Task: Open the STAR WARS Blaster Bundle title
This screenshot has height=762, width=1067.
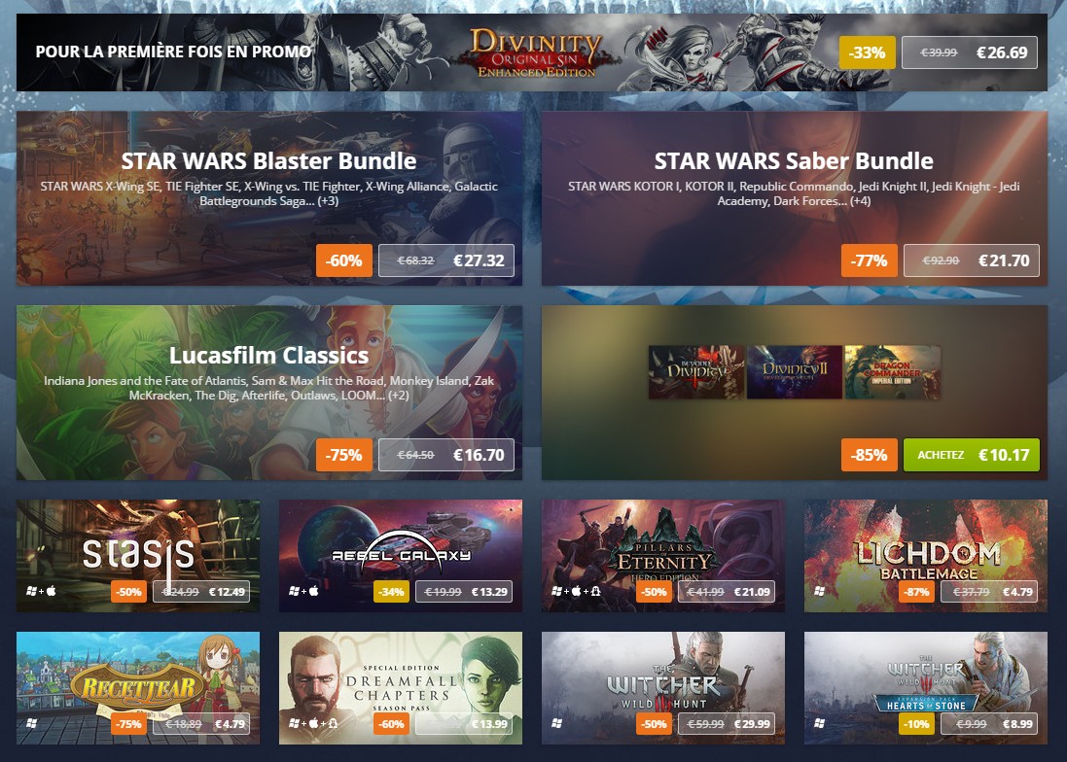Action: click(x=268, y=161)
